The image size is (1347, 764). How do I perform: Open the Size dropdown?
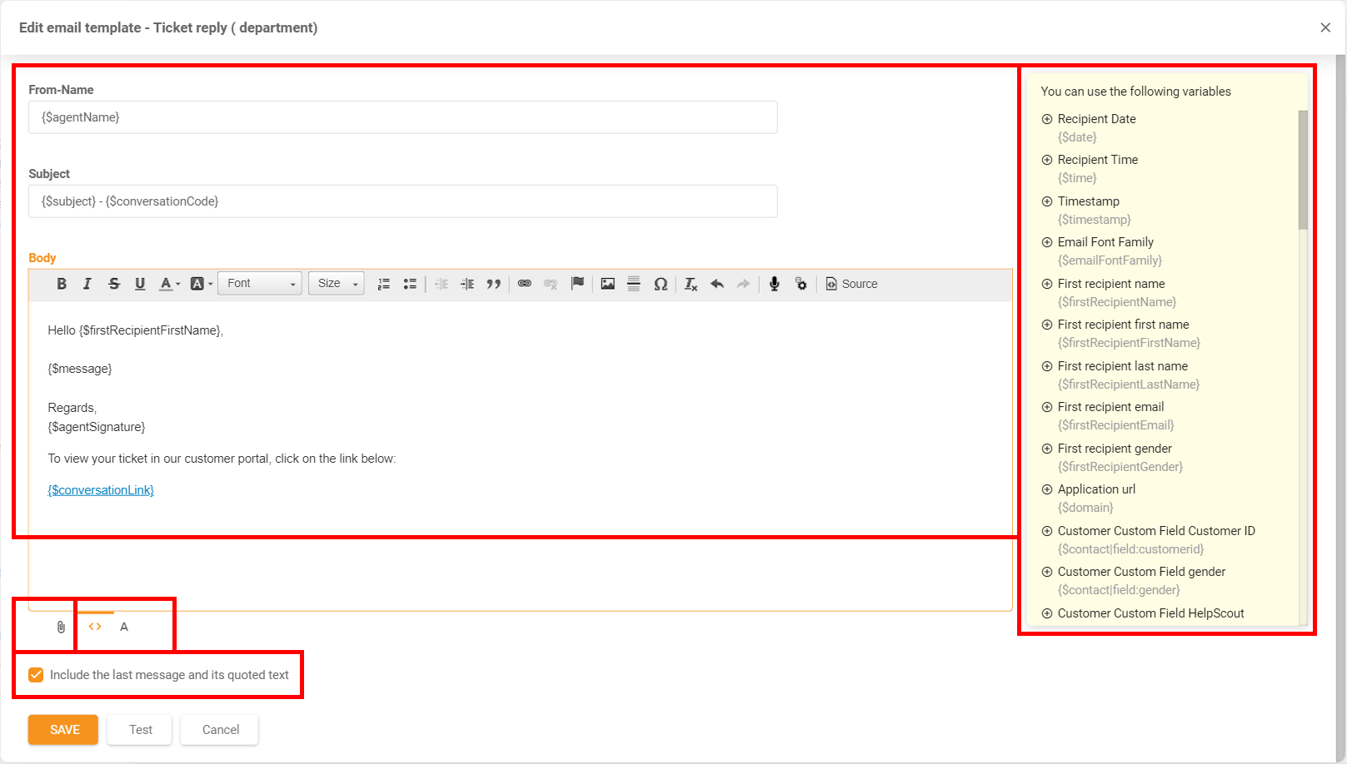click(337, 284)
